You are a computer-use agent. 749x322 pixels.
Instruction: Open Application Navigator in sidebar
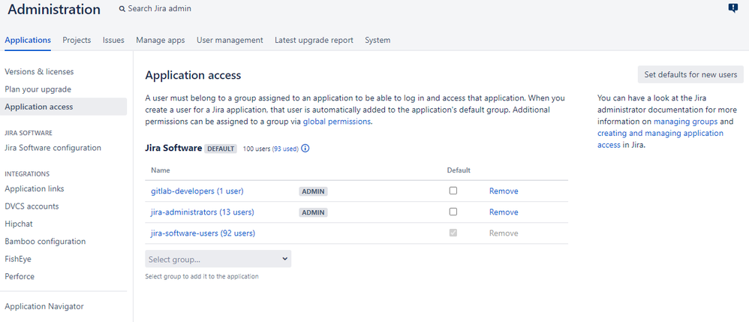(44, 306)
